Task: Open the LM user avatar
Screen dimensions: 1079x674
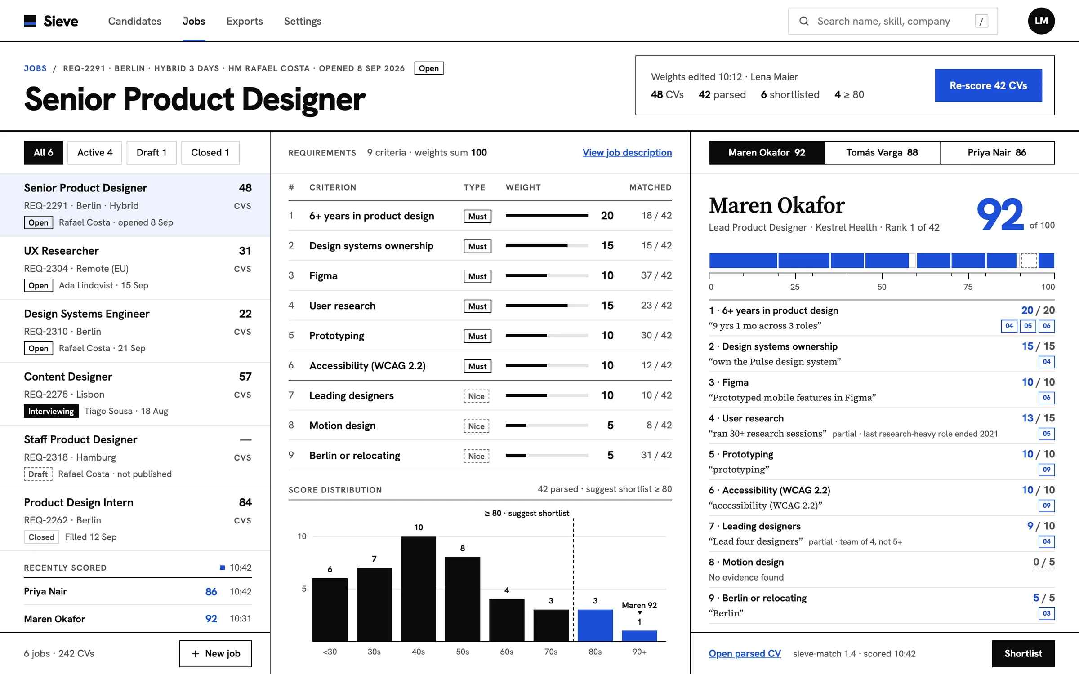Action: [1041, 21]
